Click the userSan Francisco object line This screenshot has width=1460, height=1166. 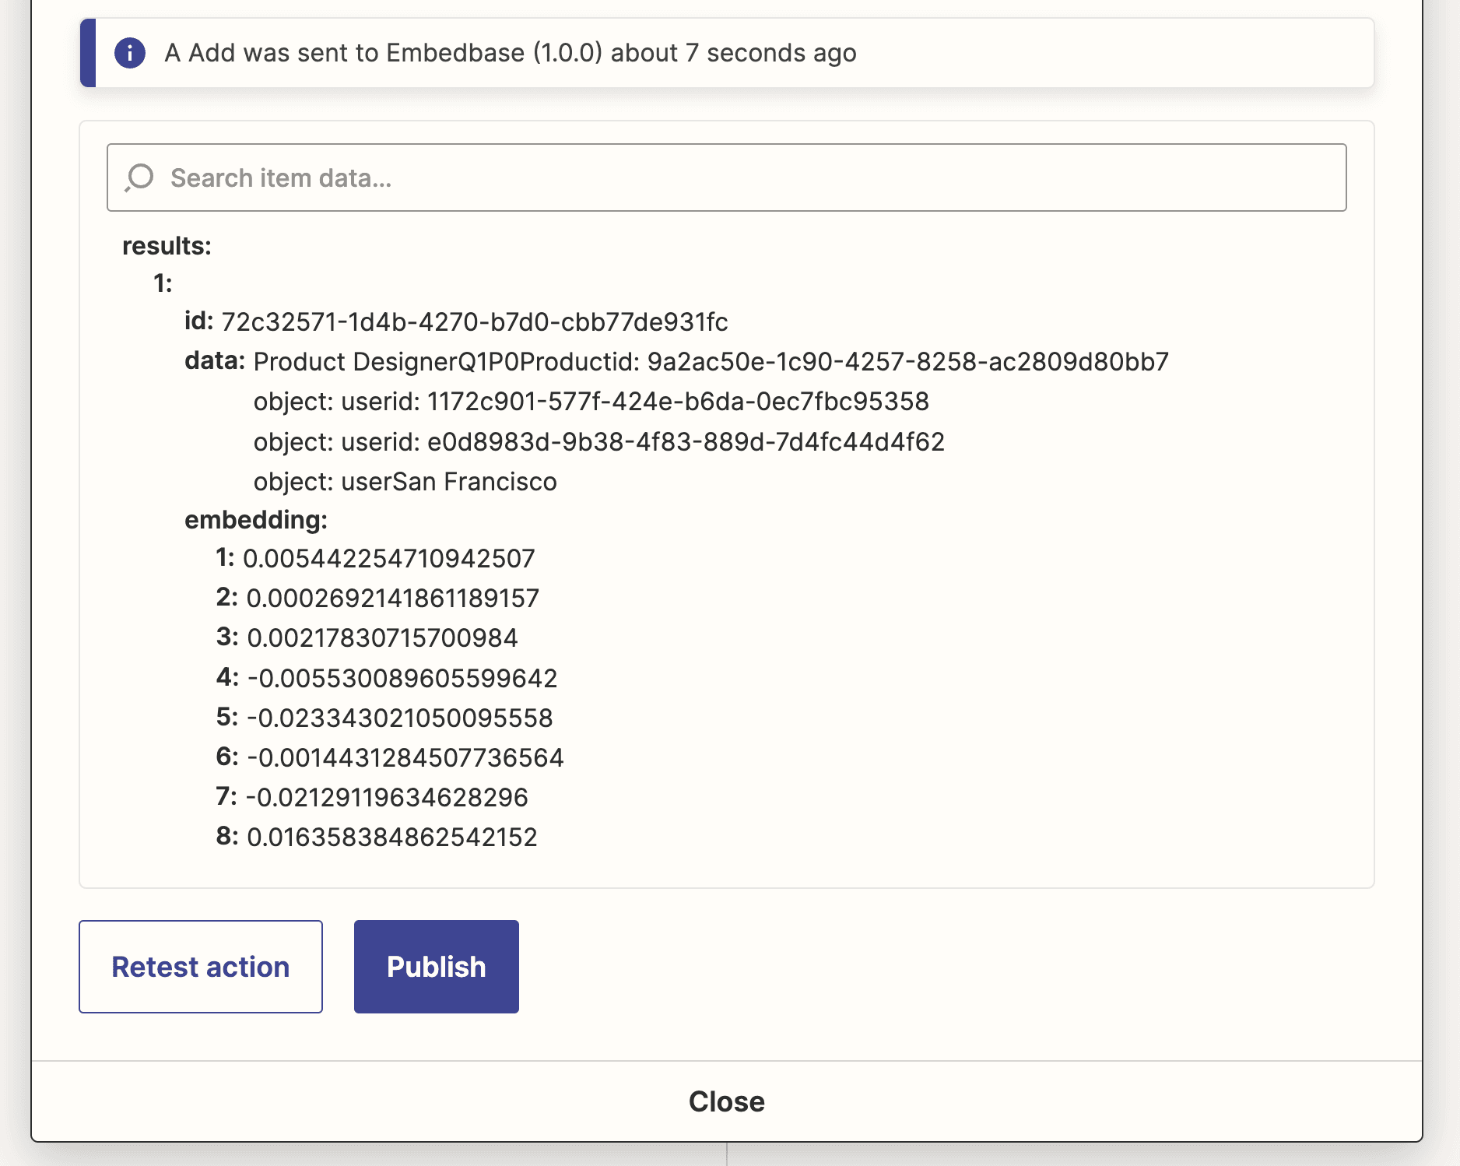click(405, 482)
